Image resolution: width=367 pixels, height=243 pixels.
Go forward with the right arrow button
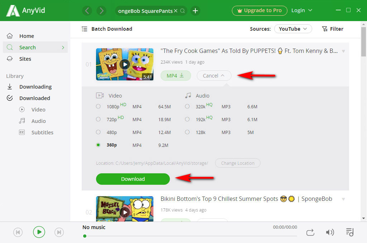pyautogui.click(x=101, y=11)
